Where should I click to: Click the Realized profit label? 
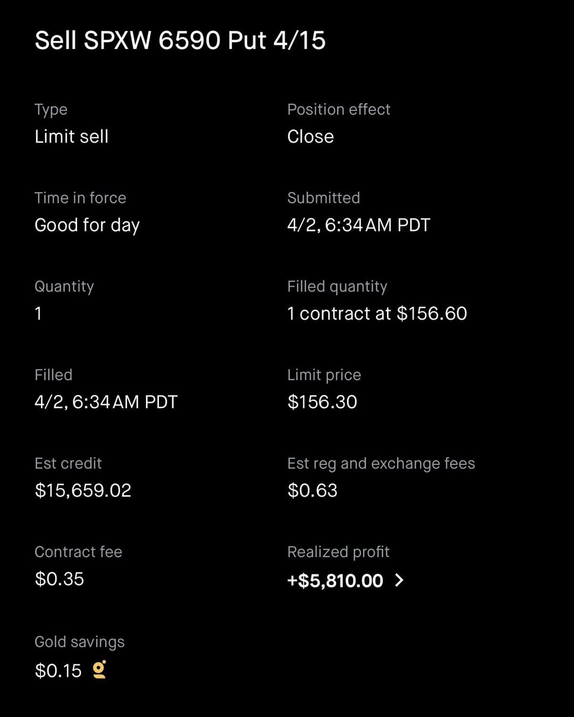click(338, 552)
